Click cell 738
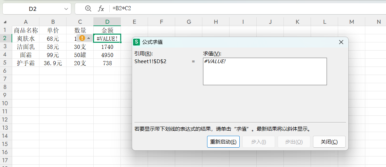This screenshot has width=386, height=167. (x=107, y=63)
